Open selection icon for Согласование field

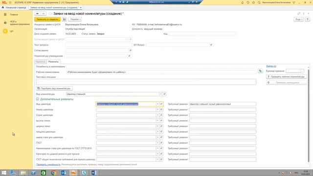(x=131, y=50)
